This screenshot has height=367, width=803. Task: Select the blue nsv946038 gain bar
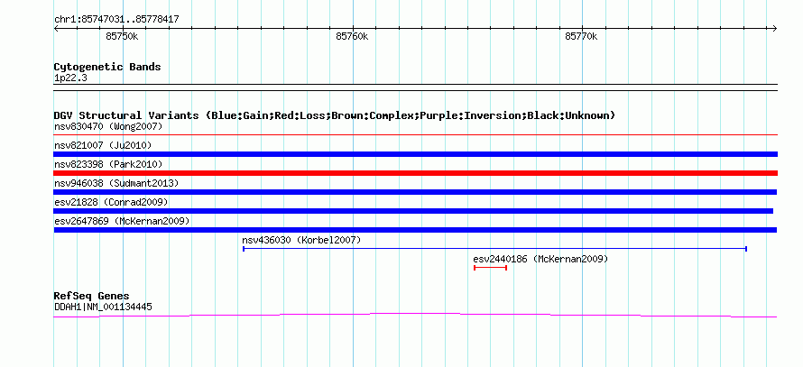415,192
